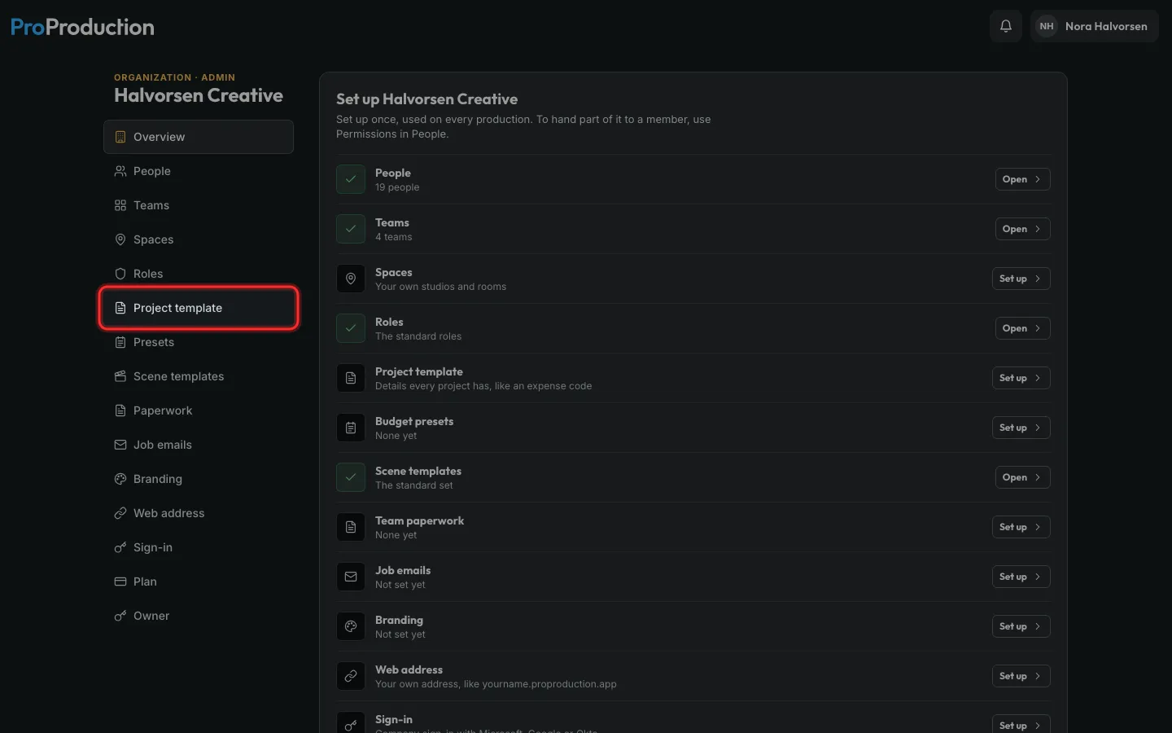Click Open button for the Teams row
The width and height of the screenshot is (1172, 733).
point(1022,229)
